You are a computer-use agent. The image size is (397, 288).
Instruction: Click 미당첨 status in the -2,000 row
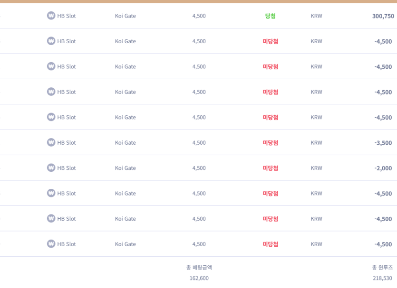(x=271, y=168)
